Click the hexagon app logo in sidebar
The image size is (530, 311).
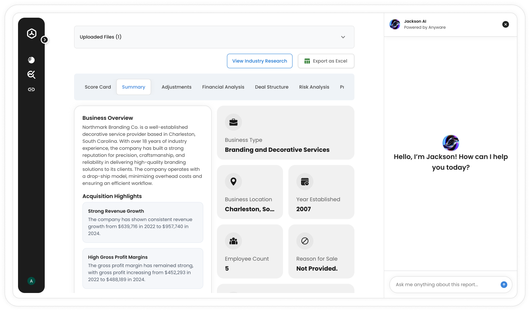pos(31,33)
